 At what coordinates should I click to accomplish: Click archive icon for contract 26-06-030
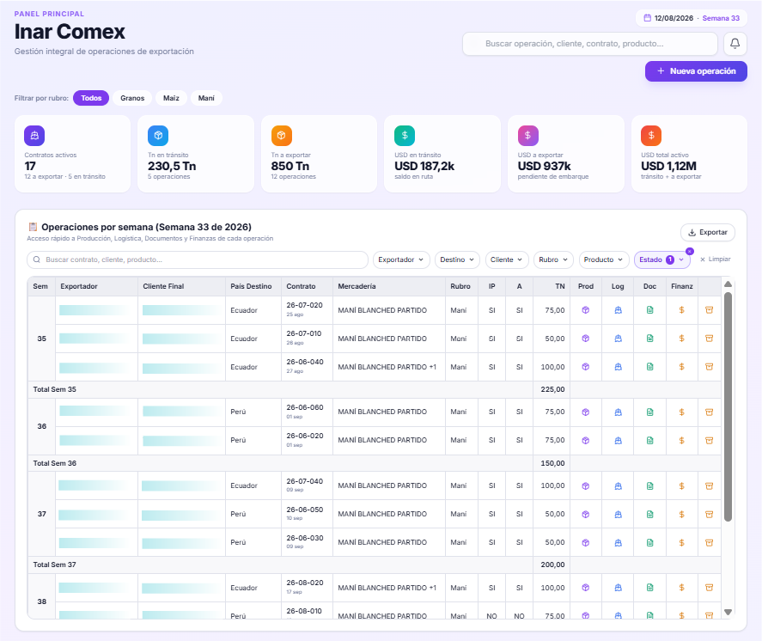pyautogui.click(x=710, y=542)
